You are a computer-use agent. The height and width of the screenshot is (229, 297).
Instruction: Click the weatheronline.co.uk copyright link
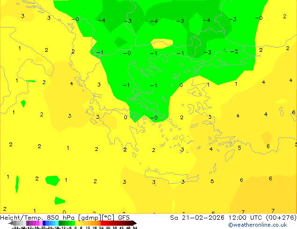pyautogui.click(x=257, y=225)
